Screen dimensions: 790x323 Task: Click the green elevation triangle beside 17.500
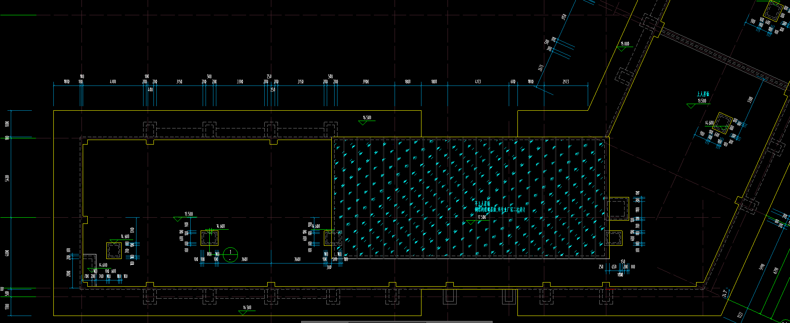[470, 222]
